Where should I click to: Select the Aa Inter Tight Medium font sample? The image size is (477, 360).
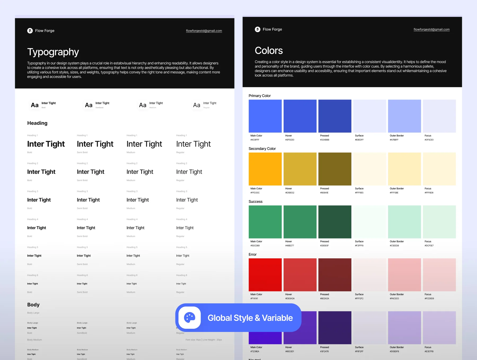pos(151,105)
